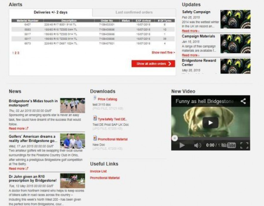Click the Bridgestone Reward Center thumbnail
The image size is (264, 206).
(235, 66)
